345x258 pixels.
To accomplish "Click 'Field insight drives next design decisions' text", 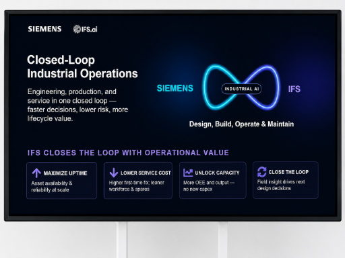I will 281,185.
